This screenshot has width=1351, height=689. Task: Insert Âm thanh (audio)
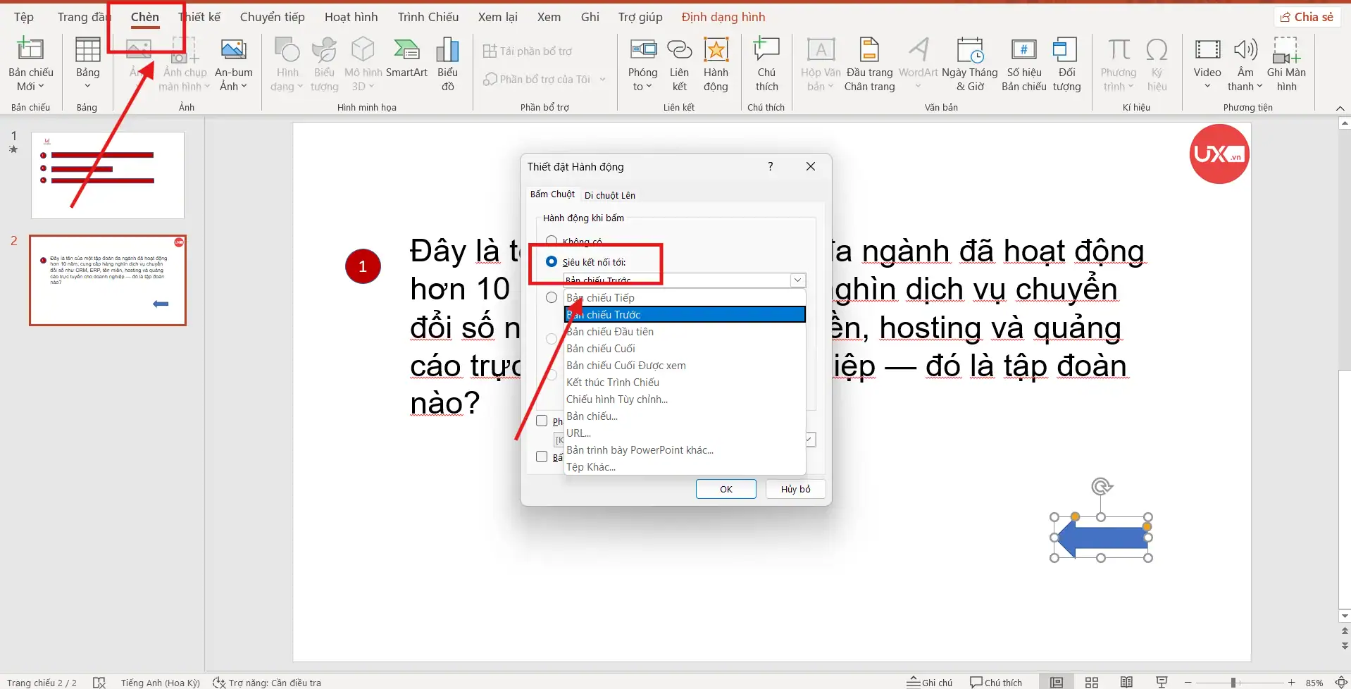[x=1244, y=63]
